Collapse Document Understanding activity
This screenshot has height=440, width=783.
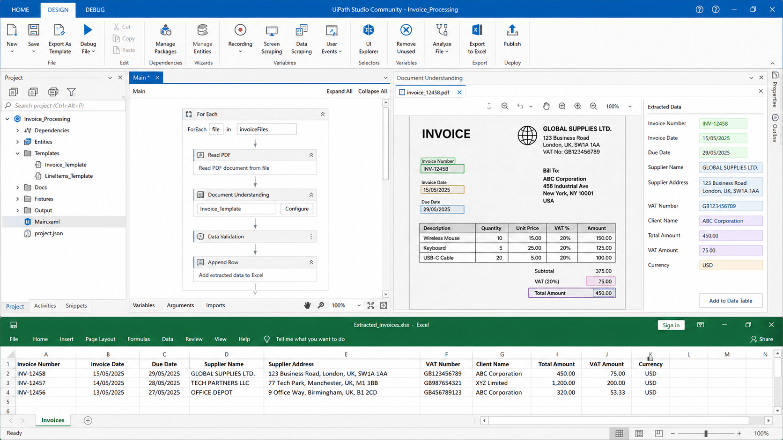point(311,195)
